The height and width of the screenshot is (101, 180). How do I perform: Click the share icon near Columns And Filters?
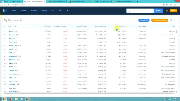171,20
